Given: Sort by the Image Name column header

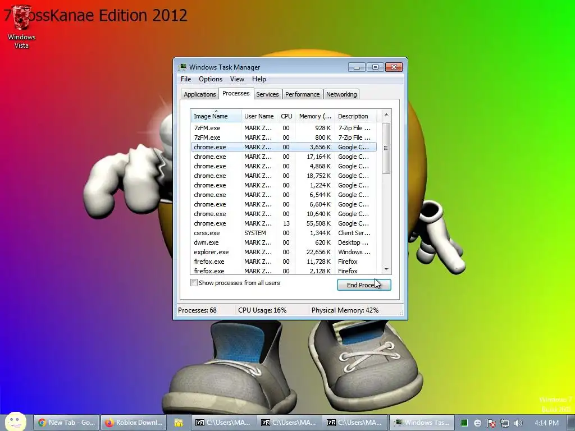Looking at the screenshot, I should 216,116.
